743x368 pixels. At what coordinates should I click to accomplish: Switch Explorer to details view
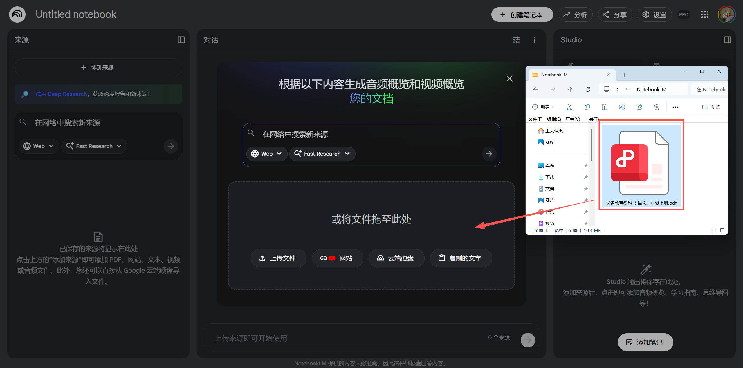(714, 230)
